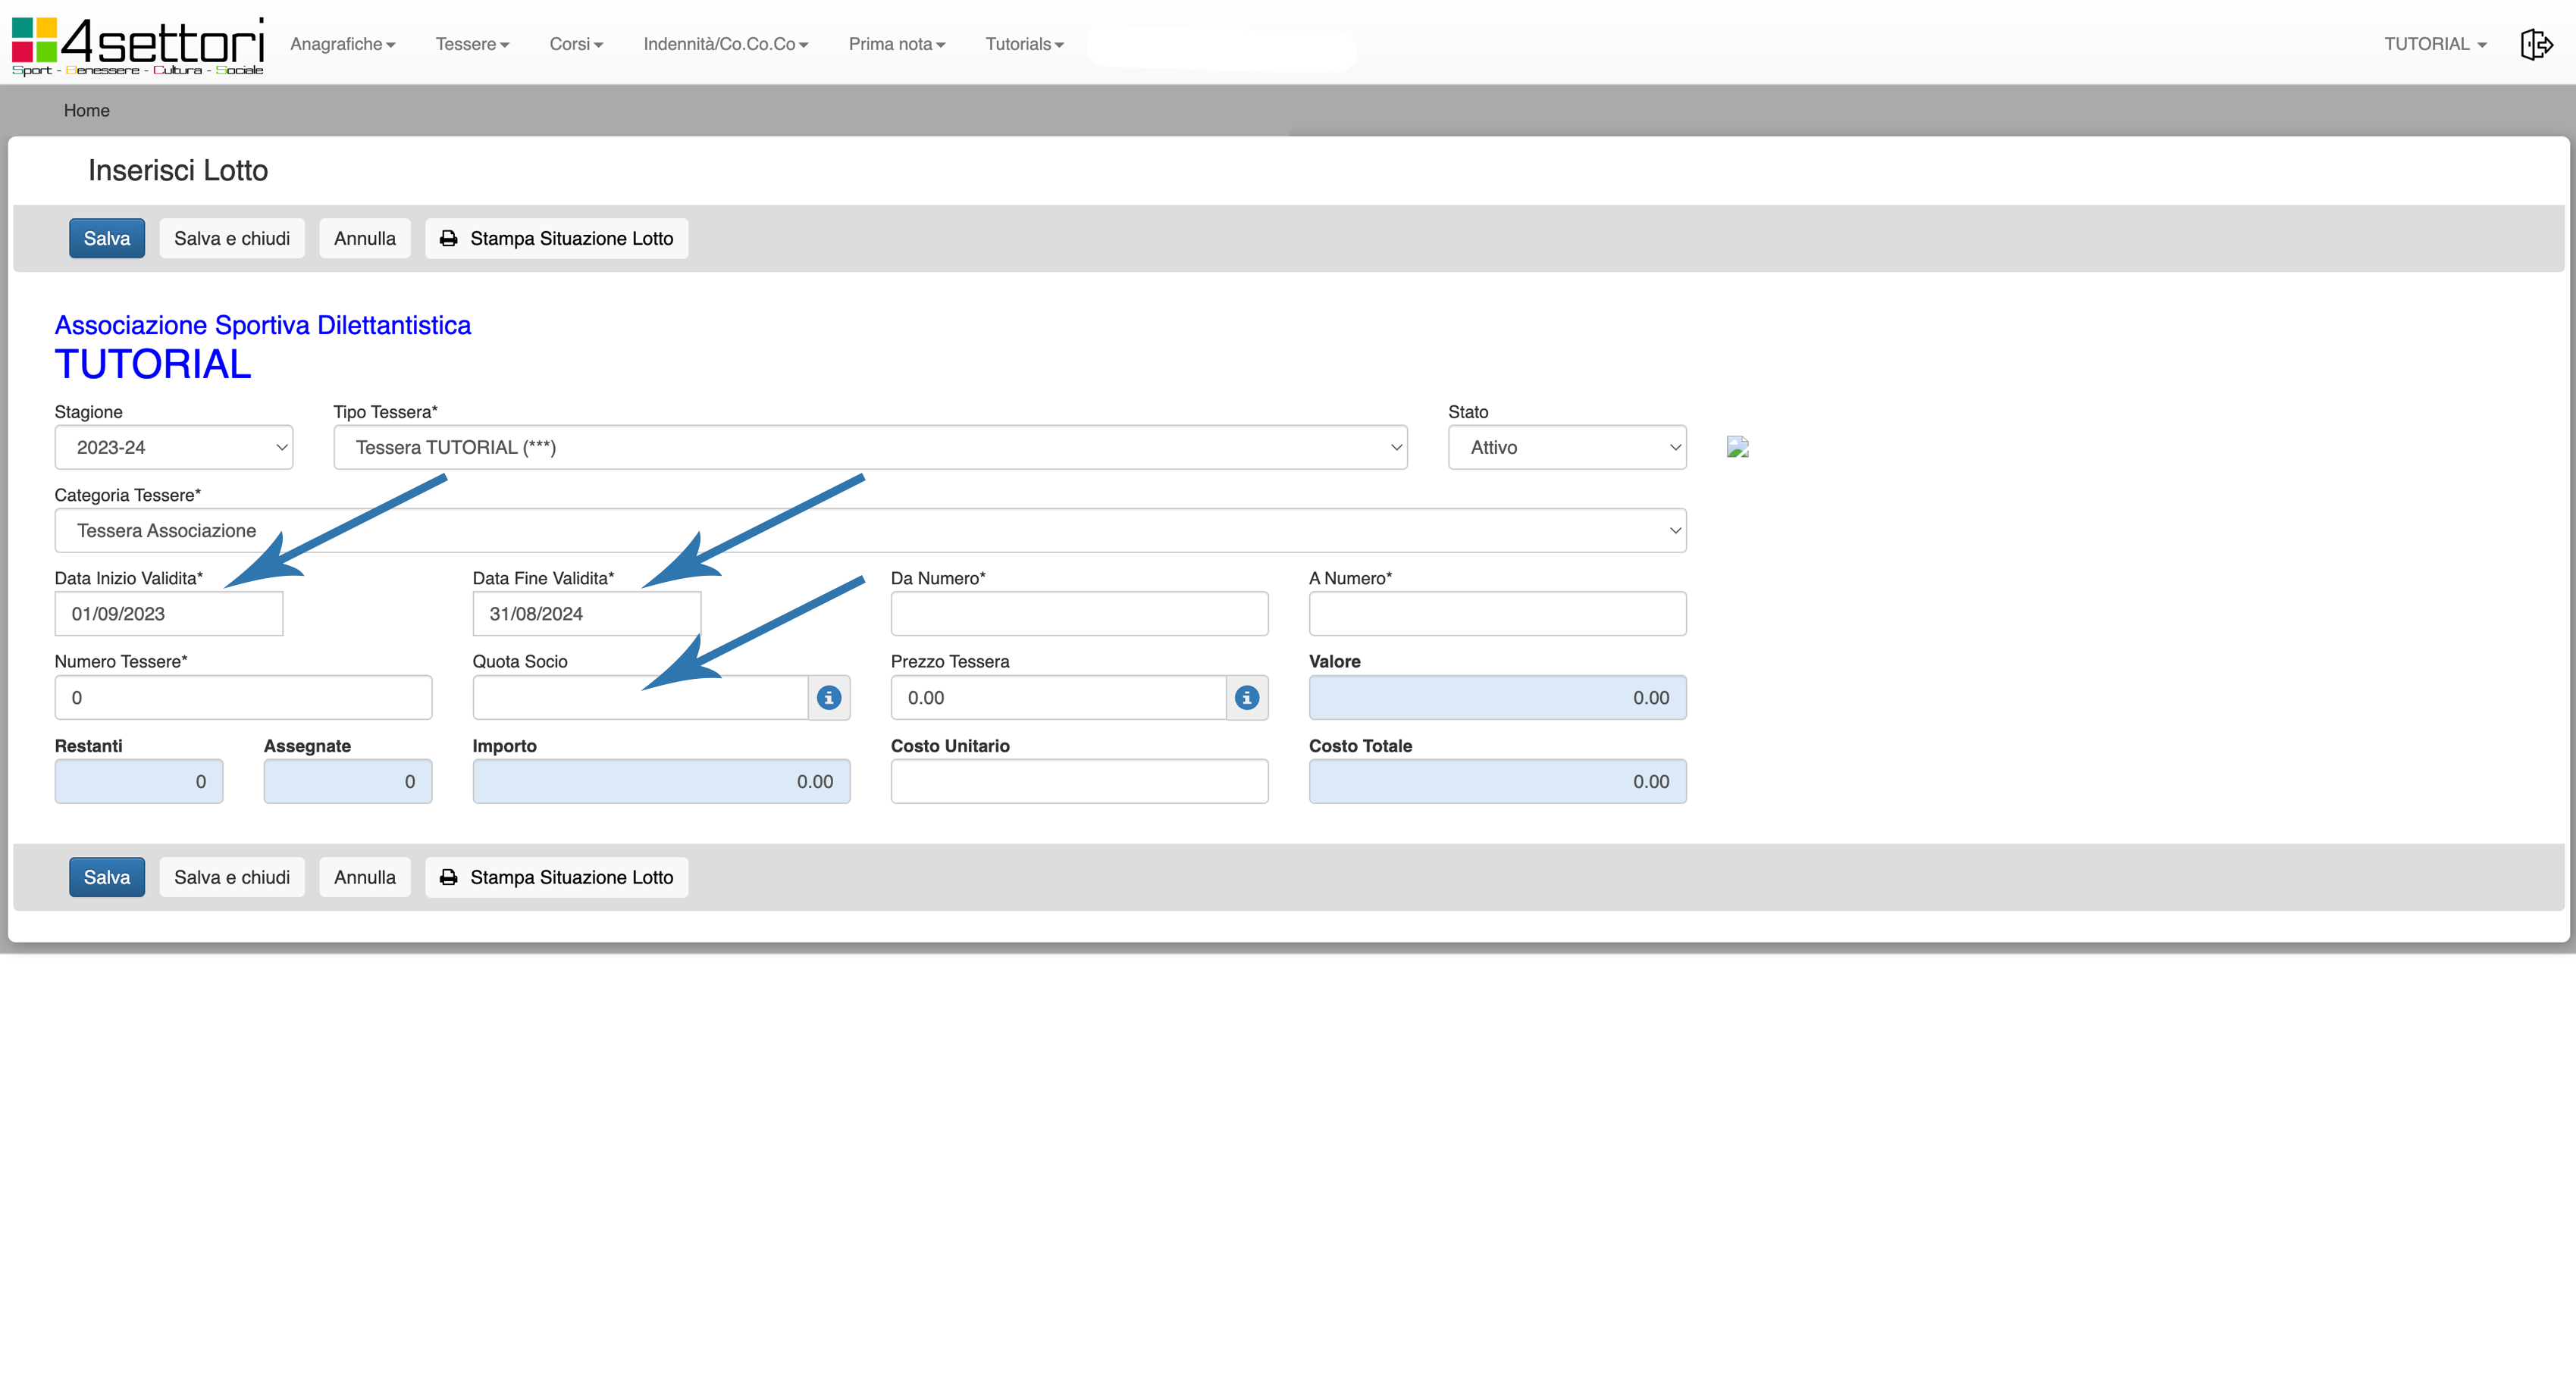Click bottom Stampa Situazione Lotto printer button
2576x1382 pixels.
(x=556, y=877)
